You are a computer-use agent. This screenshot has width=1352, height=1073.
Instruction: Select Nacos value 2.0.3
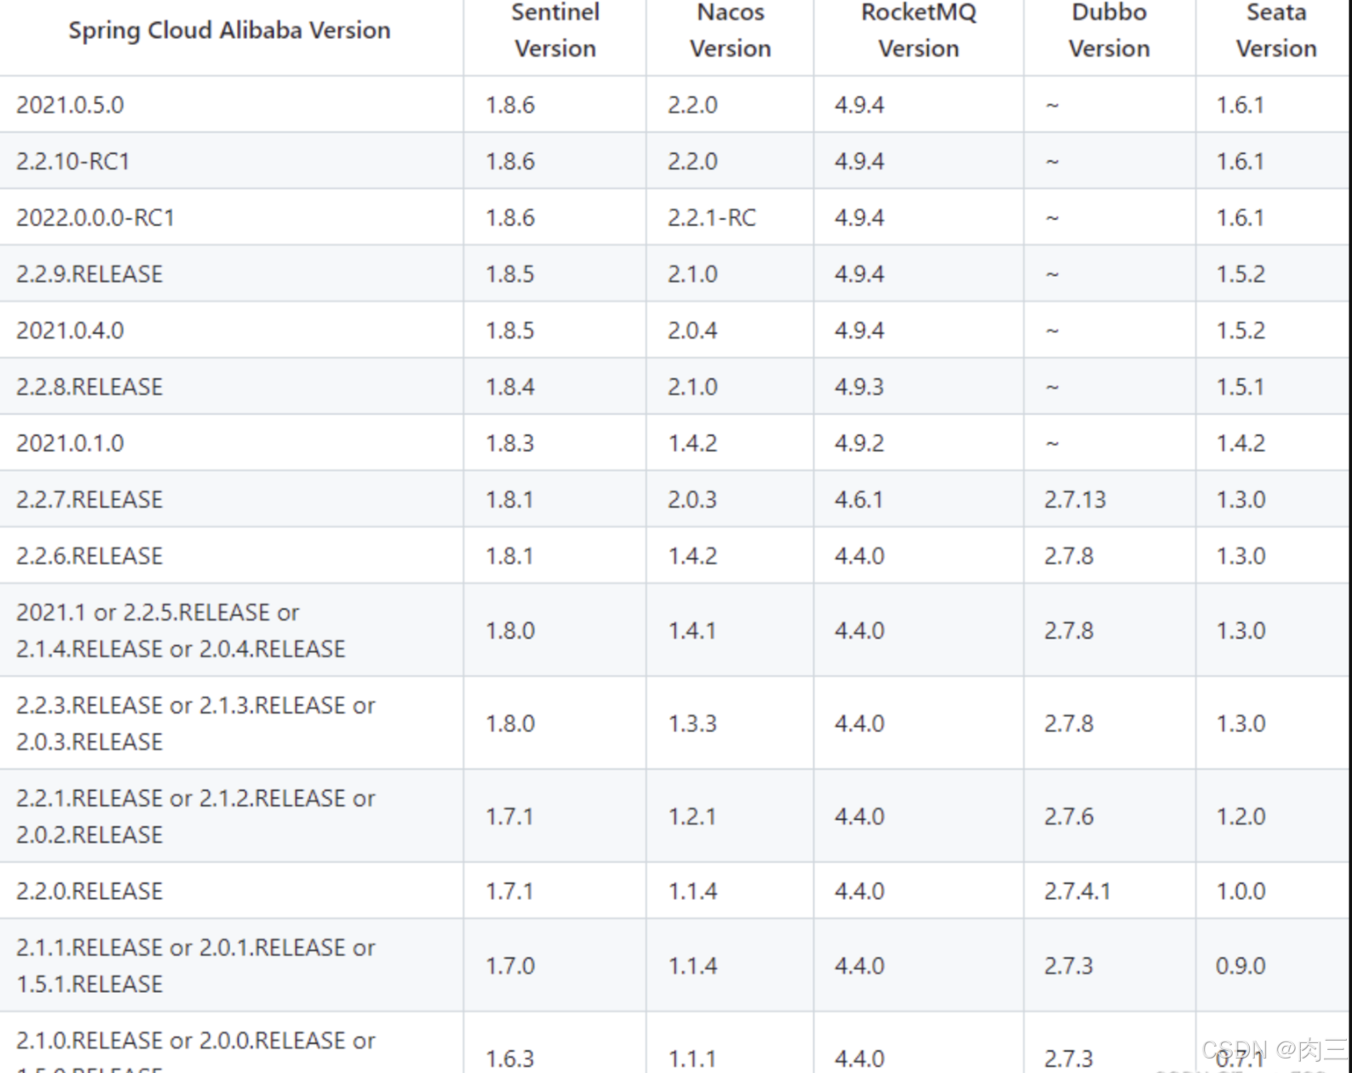[692, 499]
